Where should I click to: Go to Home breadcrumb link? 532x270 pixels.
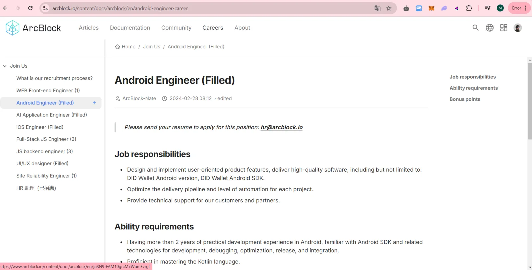[x=128, y=47]
